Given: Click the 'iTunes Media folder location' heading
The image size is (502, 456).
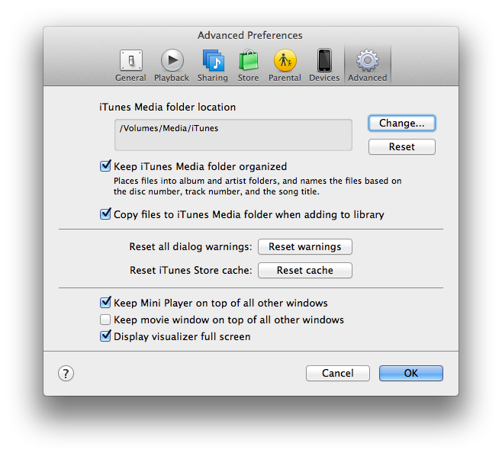Looking at the screenshot, I should coord(167,107).
